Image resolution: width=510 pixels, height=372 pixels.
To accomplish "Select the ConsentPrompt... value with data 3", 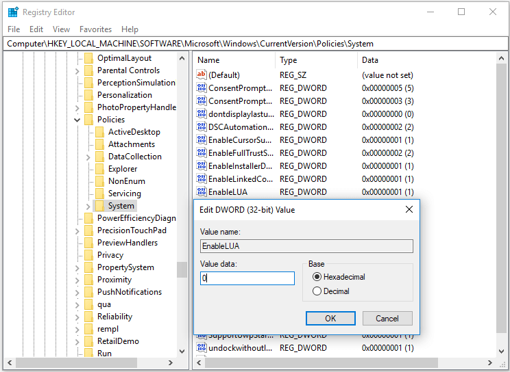I will [x=240, y=101].
